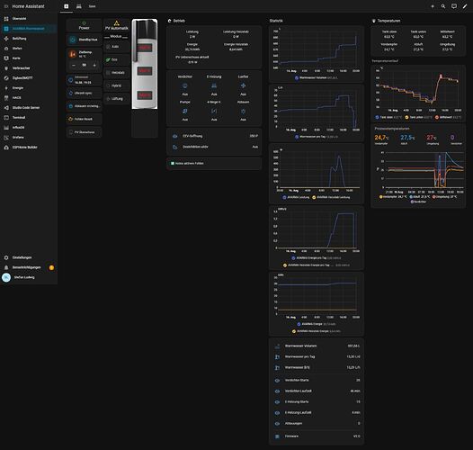Collapse the sidebar with the hamburger icon
This screenshot has height=450, width=473.
[6, 6]
